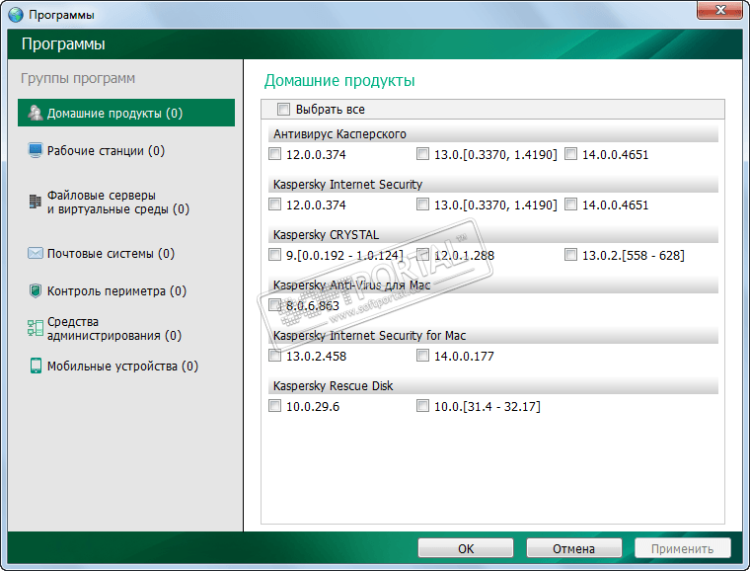Check Kaspersky Anti-Virus для Mac 8.0.6.863
This screenshot has height=571, width=750.
275,305
